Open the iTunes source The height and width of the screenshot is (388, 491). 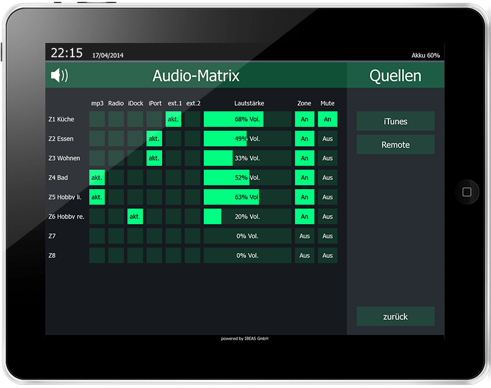coord(395,122)
